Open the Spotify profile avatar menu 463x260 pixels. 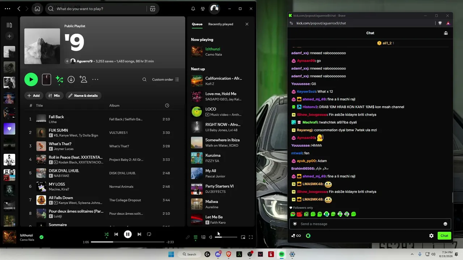[214, 8]
